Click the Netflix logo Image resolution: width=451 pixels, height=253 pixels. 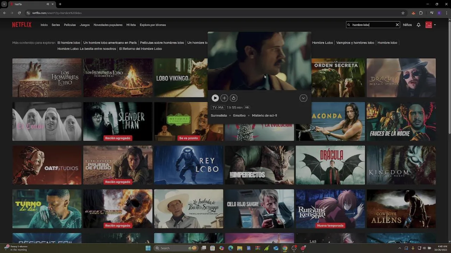(x=22, y=25)
